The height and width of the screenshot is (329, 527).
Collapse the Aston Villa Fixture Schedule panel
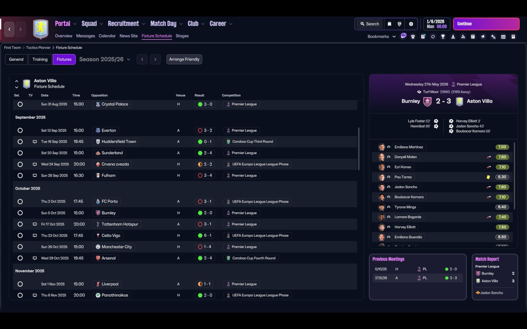coord(16,81)
